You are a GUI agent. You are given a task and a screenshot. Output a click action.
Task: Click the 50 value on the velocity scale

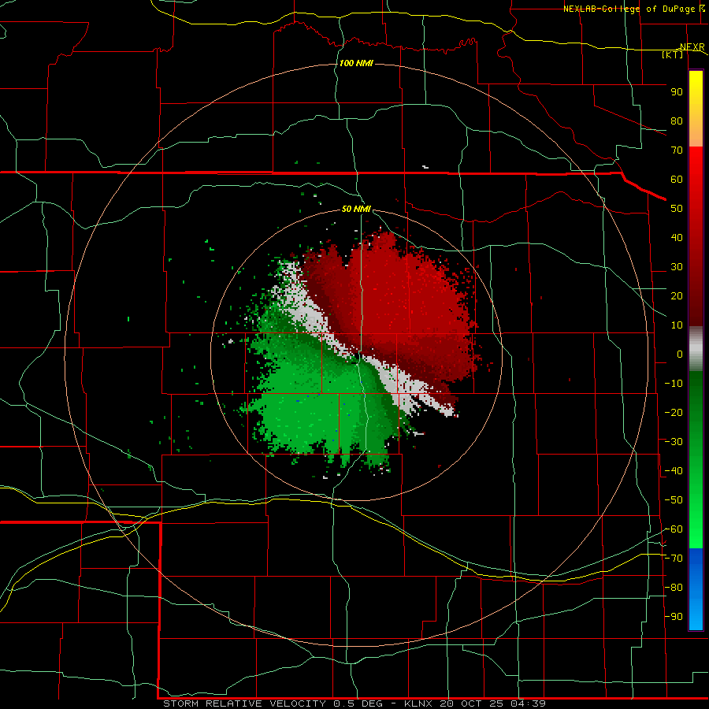coord(677,209)
